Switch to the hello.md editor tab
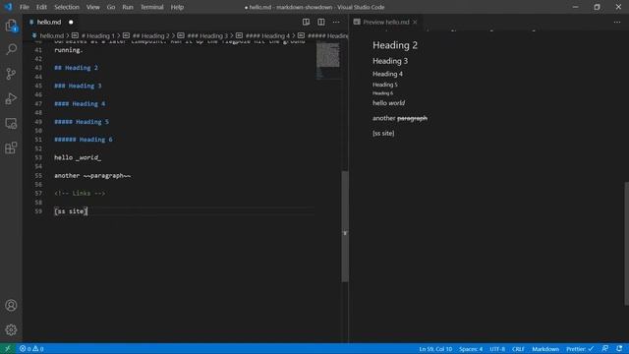Image resolution: width=629 pixels, height=354 pixels. click(49, 22)
